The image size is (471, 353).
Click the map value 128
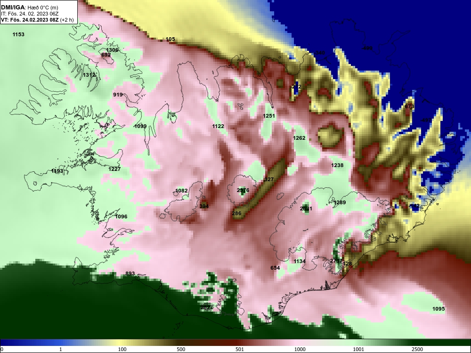[347, 264]
